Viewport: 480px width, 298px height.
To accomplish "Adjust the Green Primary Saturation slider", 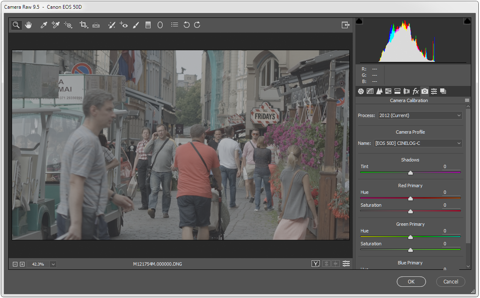I will 411,250.
